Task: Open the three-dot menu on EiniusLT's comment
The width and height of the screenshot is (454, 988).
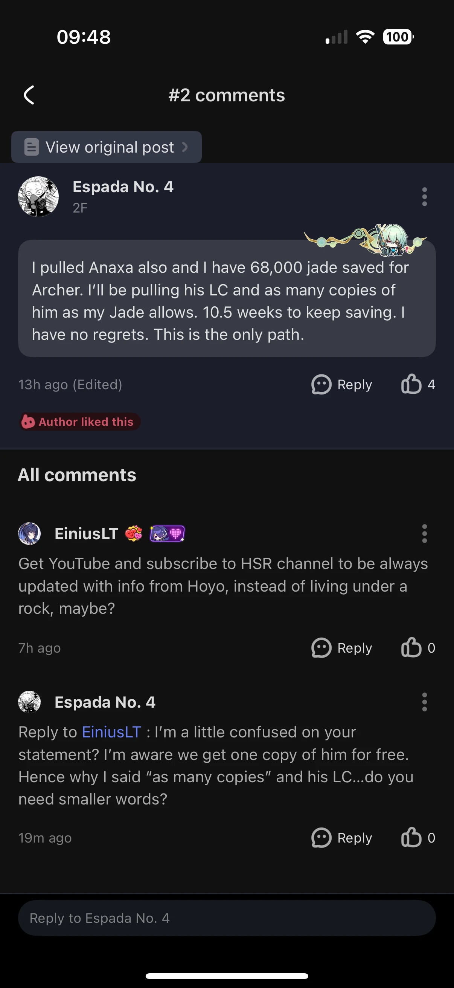Action: point(424,533)
